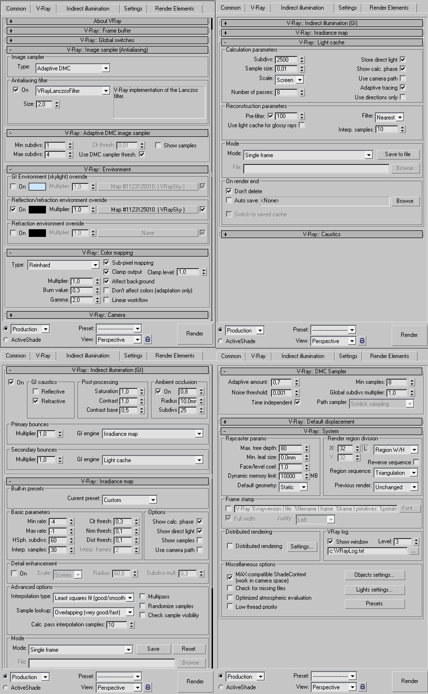This screenshot has width=428, height=694.
Task: Open Render Elements tab in the Light cache panel
Action: 389,8
